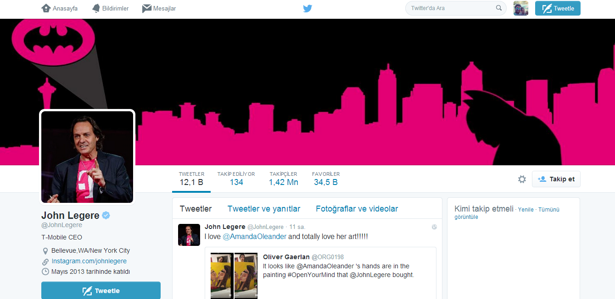Open the gear user actions menu

tap(522, 179)
